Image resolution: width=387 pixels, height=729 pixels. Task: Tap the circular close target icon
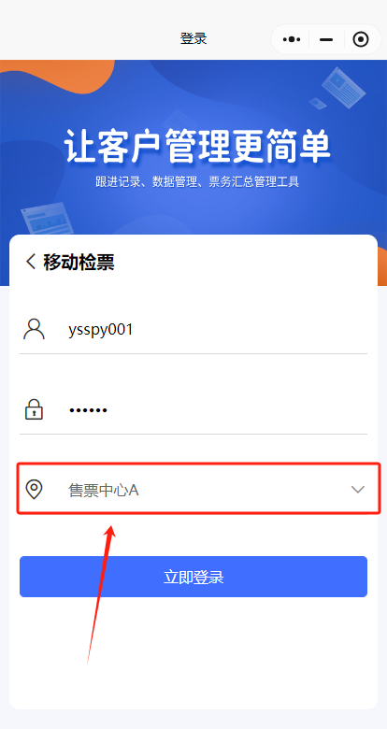[361, 39]
